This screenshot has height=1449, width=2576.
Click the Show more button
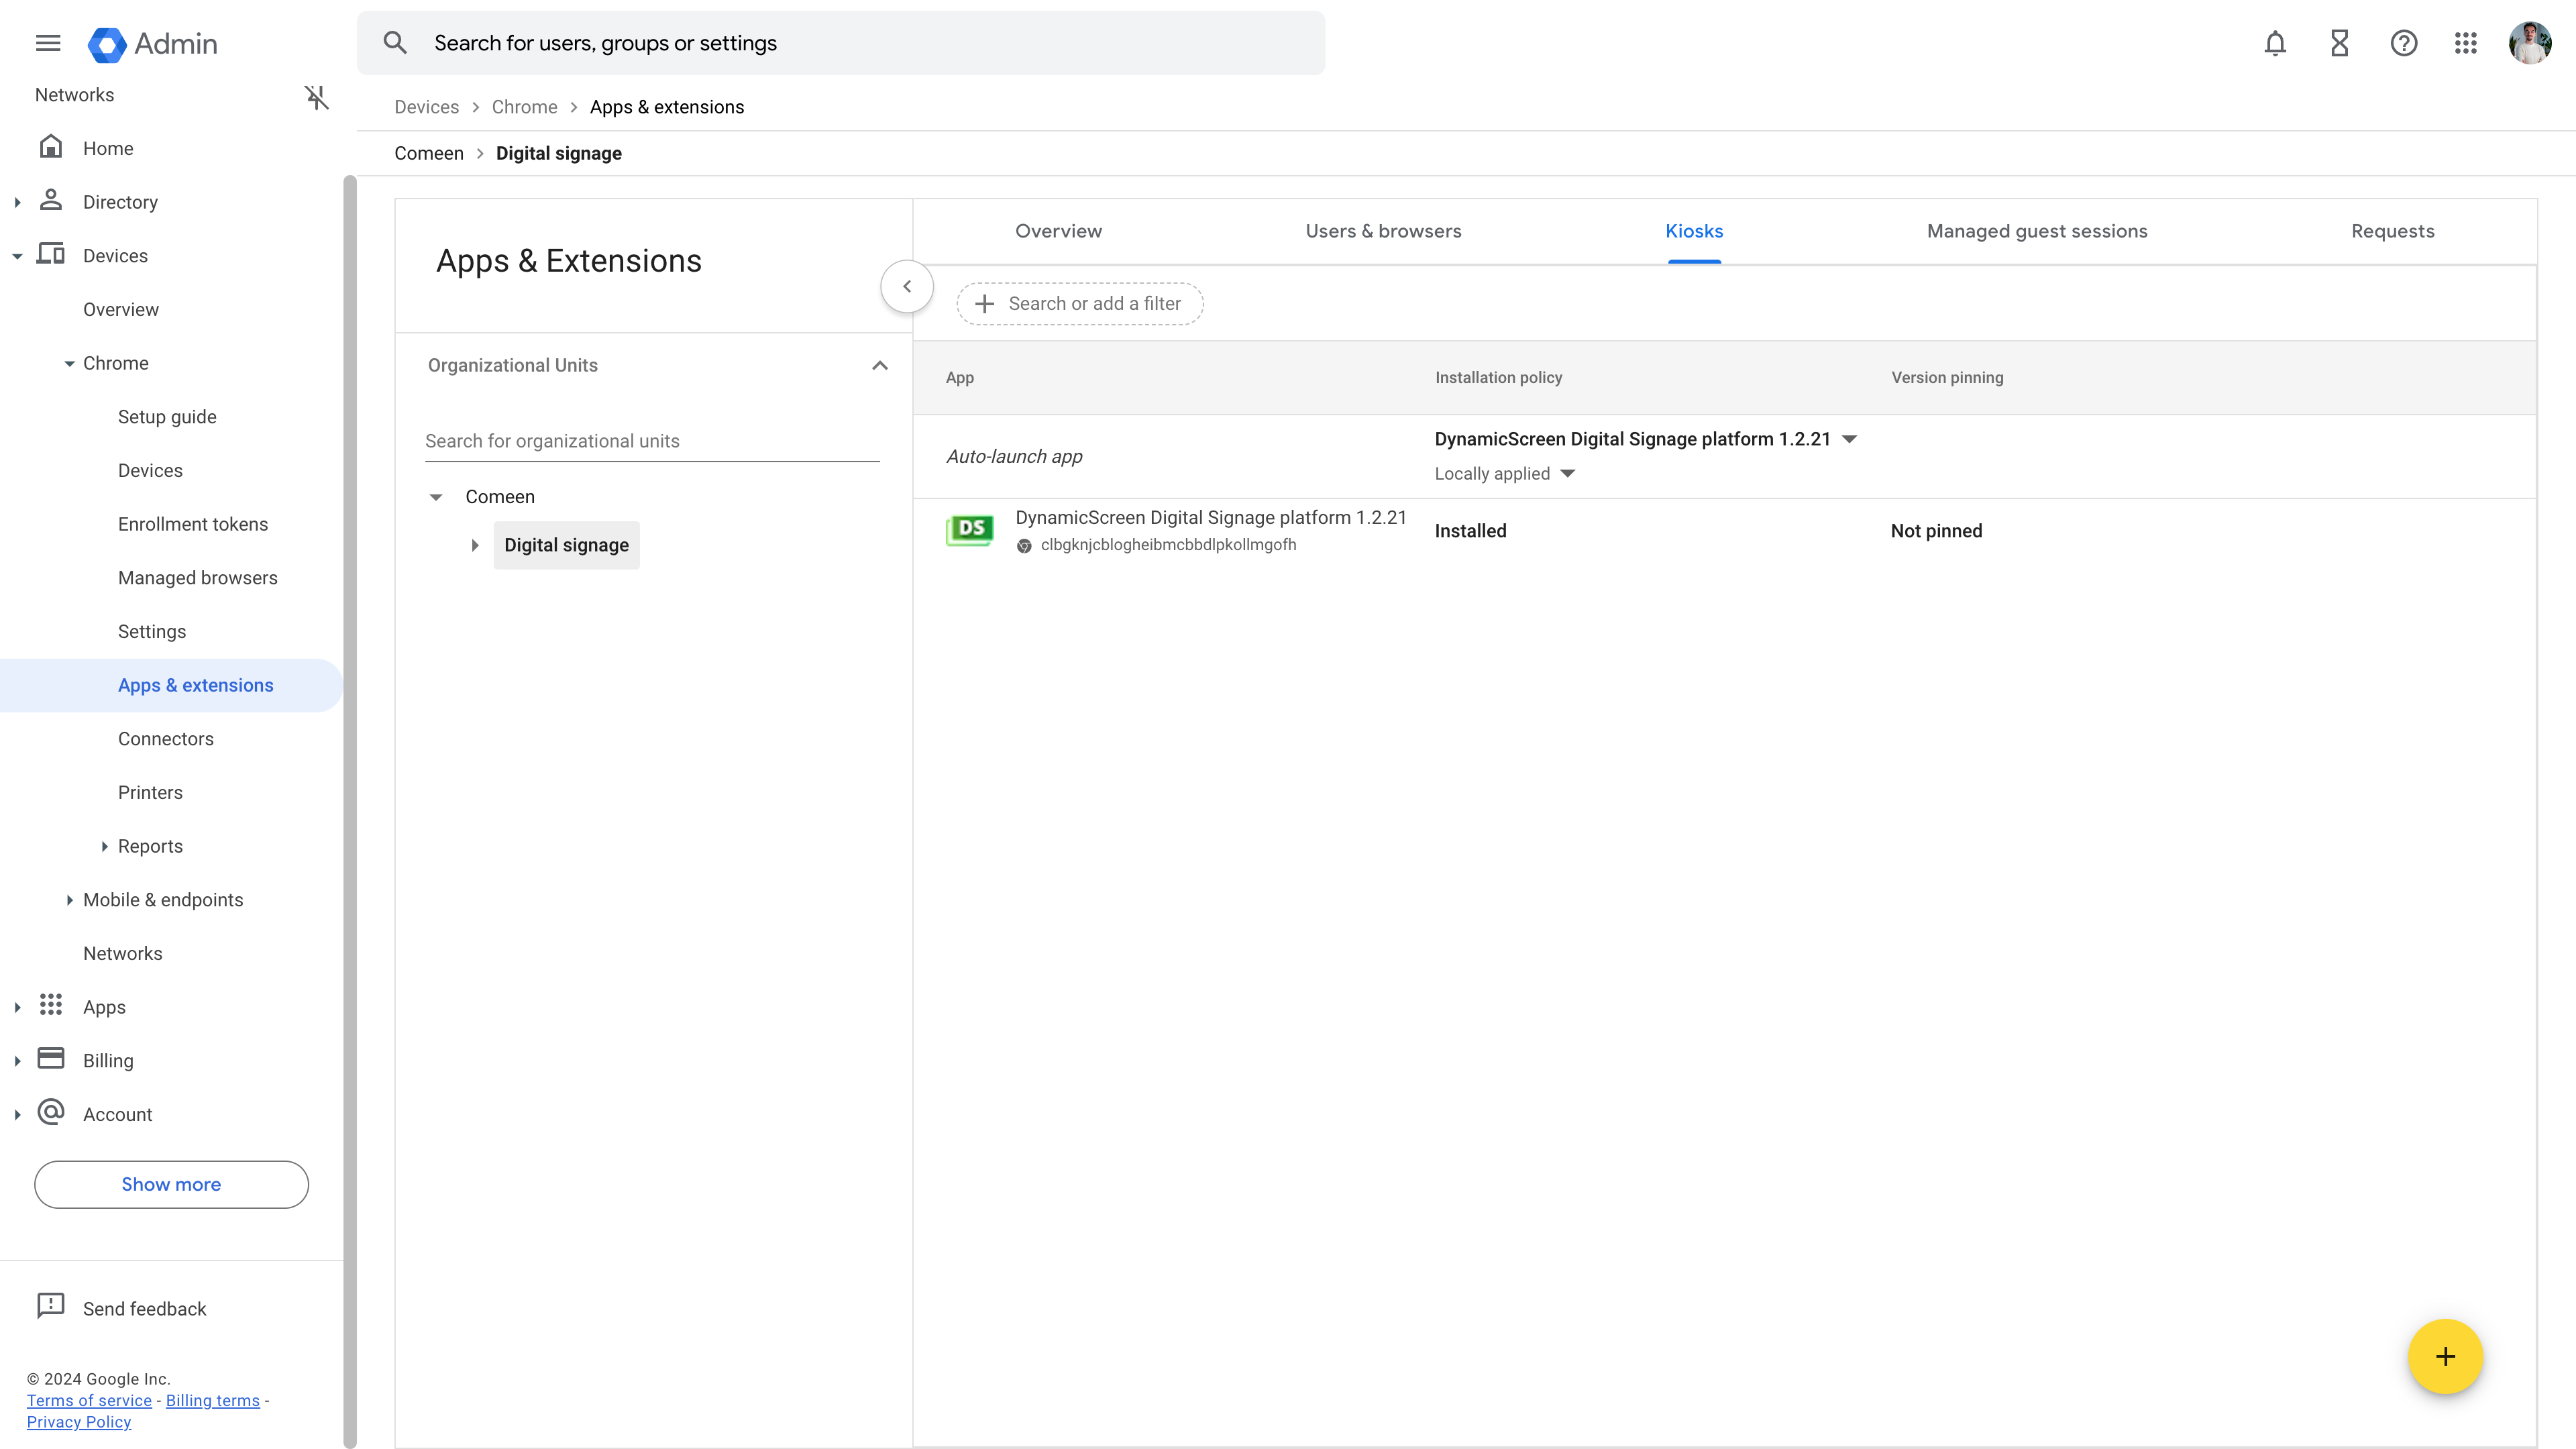(171, 1184)
